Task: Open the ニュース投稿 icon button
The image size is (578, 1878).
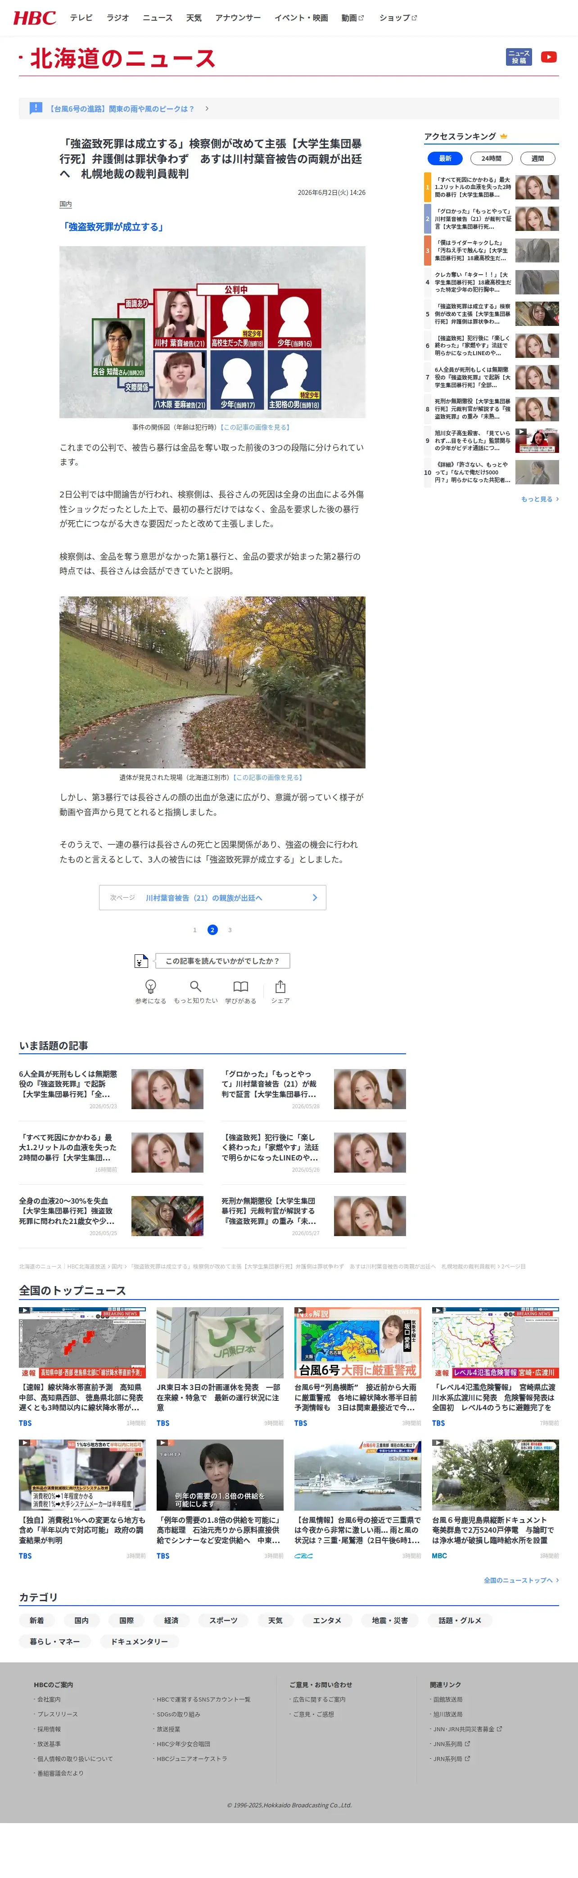Action: [519, 57]
